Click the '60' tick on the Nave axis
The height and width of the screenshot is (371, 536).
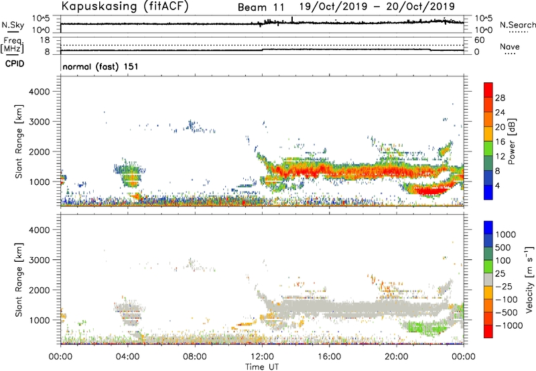click(x=479, y=40)
